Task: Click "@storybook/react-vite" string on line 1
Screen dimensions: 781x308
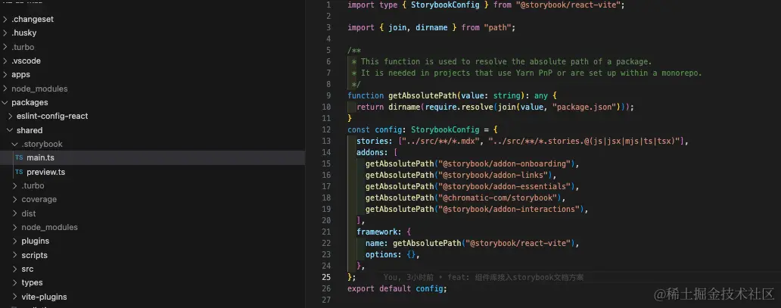Action: (570, 5)
